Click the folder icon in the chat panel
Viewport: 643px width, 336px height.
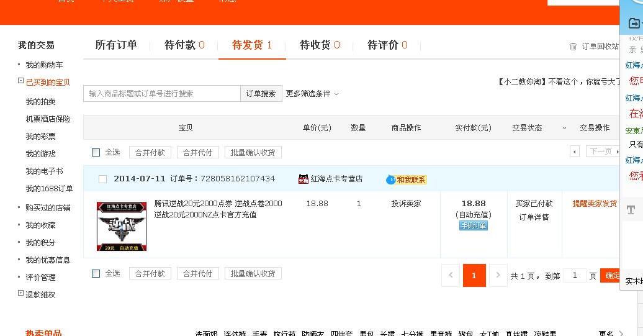tap(634, 23)
